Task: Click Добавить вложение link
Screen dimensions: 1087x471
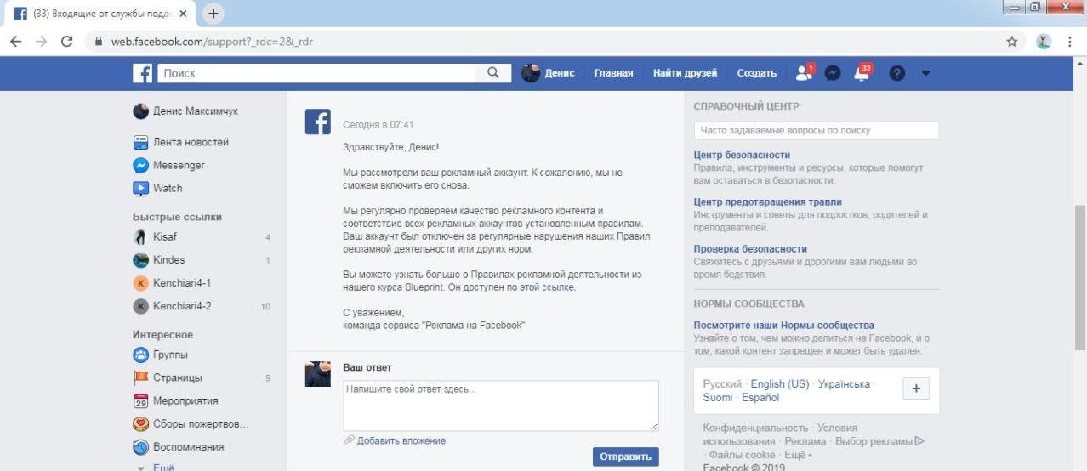Action: (401, 440)
